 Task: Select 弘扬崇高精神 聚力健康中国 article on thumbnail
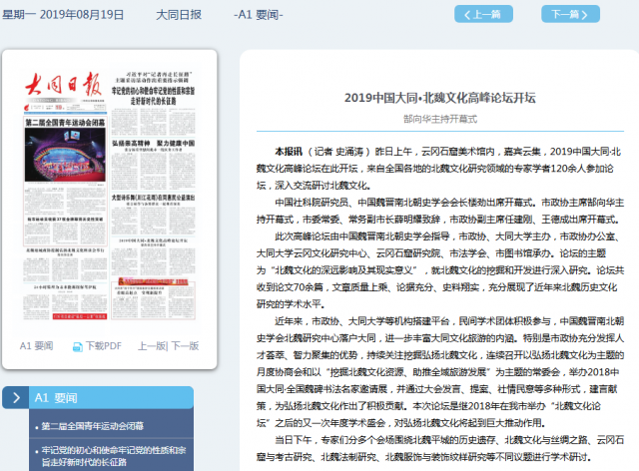pos(153,144)
